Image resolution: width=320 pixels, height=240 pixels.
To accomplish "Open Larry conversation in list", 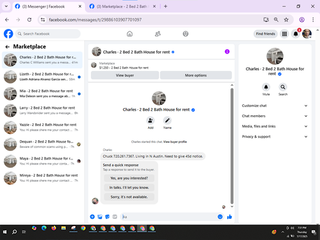I will click(42, 111).
